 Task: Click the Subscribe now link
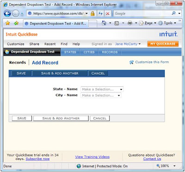coord(37,159)
